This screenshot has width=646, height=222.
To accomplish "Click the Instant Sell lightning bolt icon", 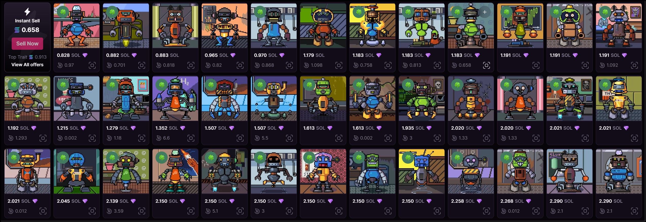I will coord(27,12).
